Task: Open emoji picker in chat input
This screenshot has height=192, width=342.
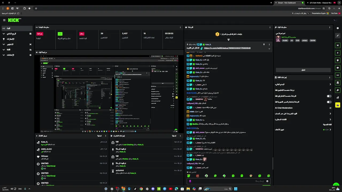Action: (x=267, y=181)
